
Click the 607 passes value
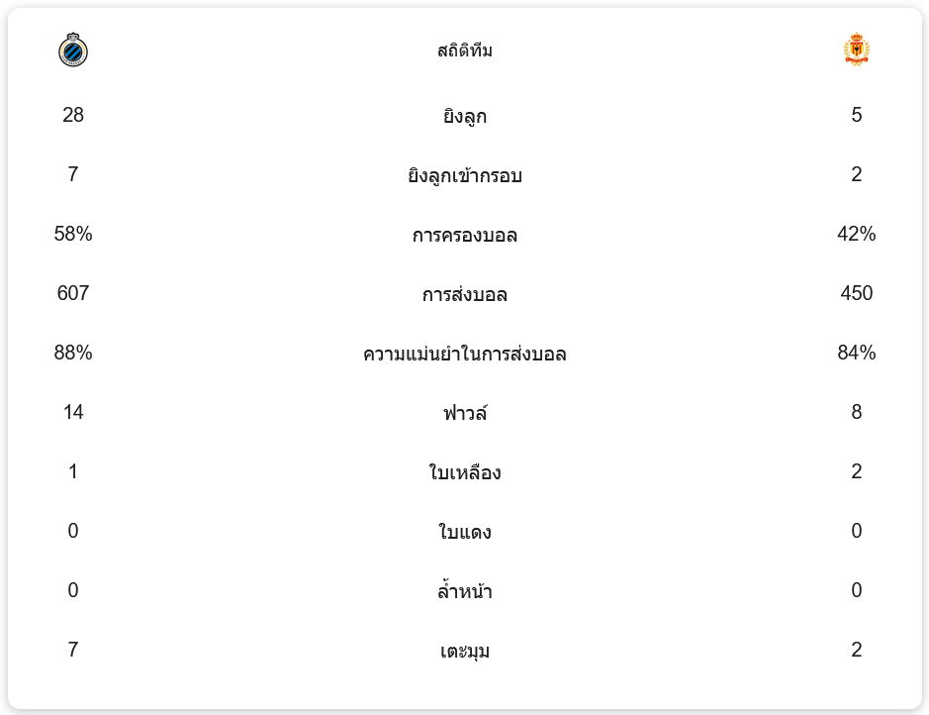[x=73, y=293]
